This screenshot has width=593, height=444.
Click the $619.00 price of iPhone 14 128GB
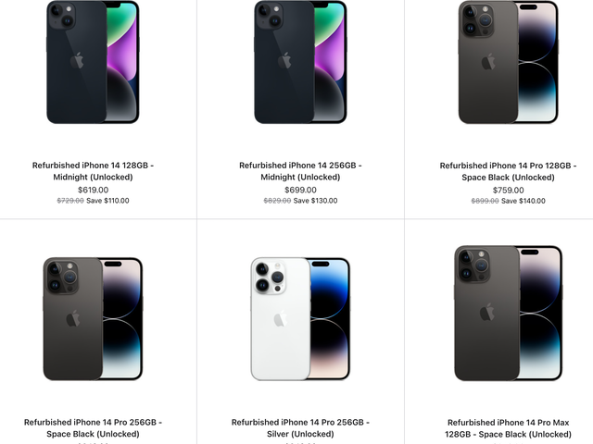coord(93,190)
